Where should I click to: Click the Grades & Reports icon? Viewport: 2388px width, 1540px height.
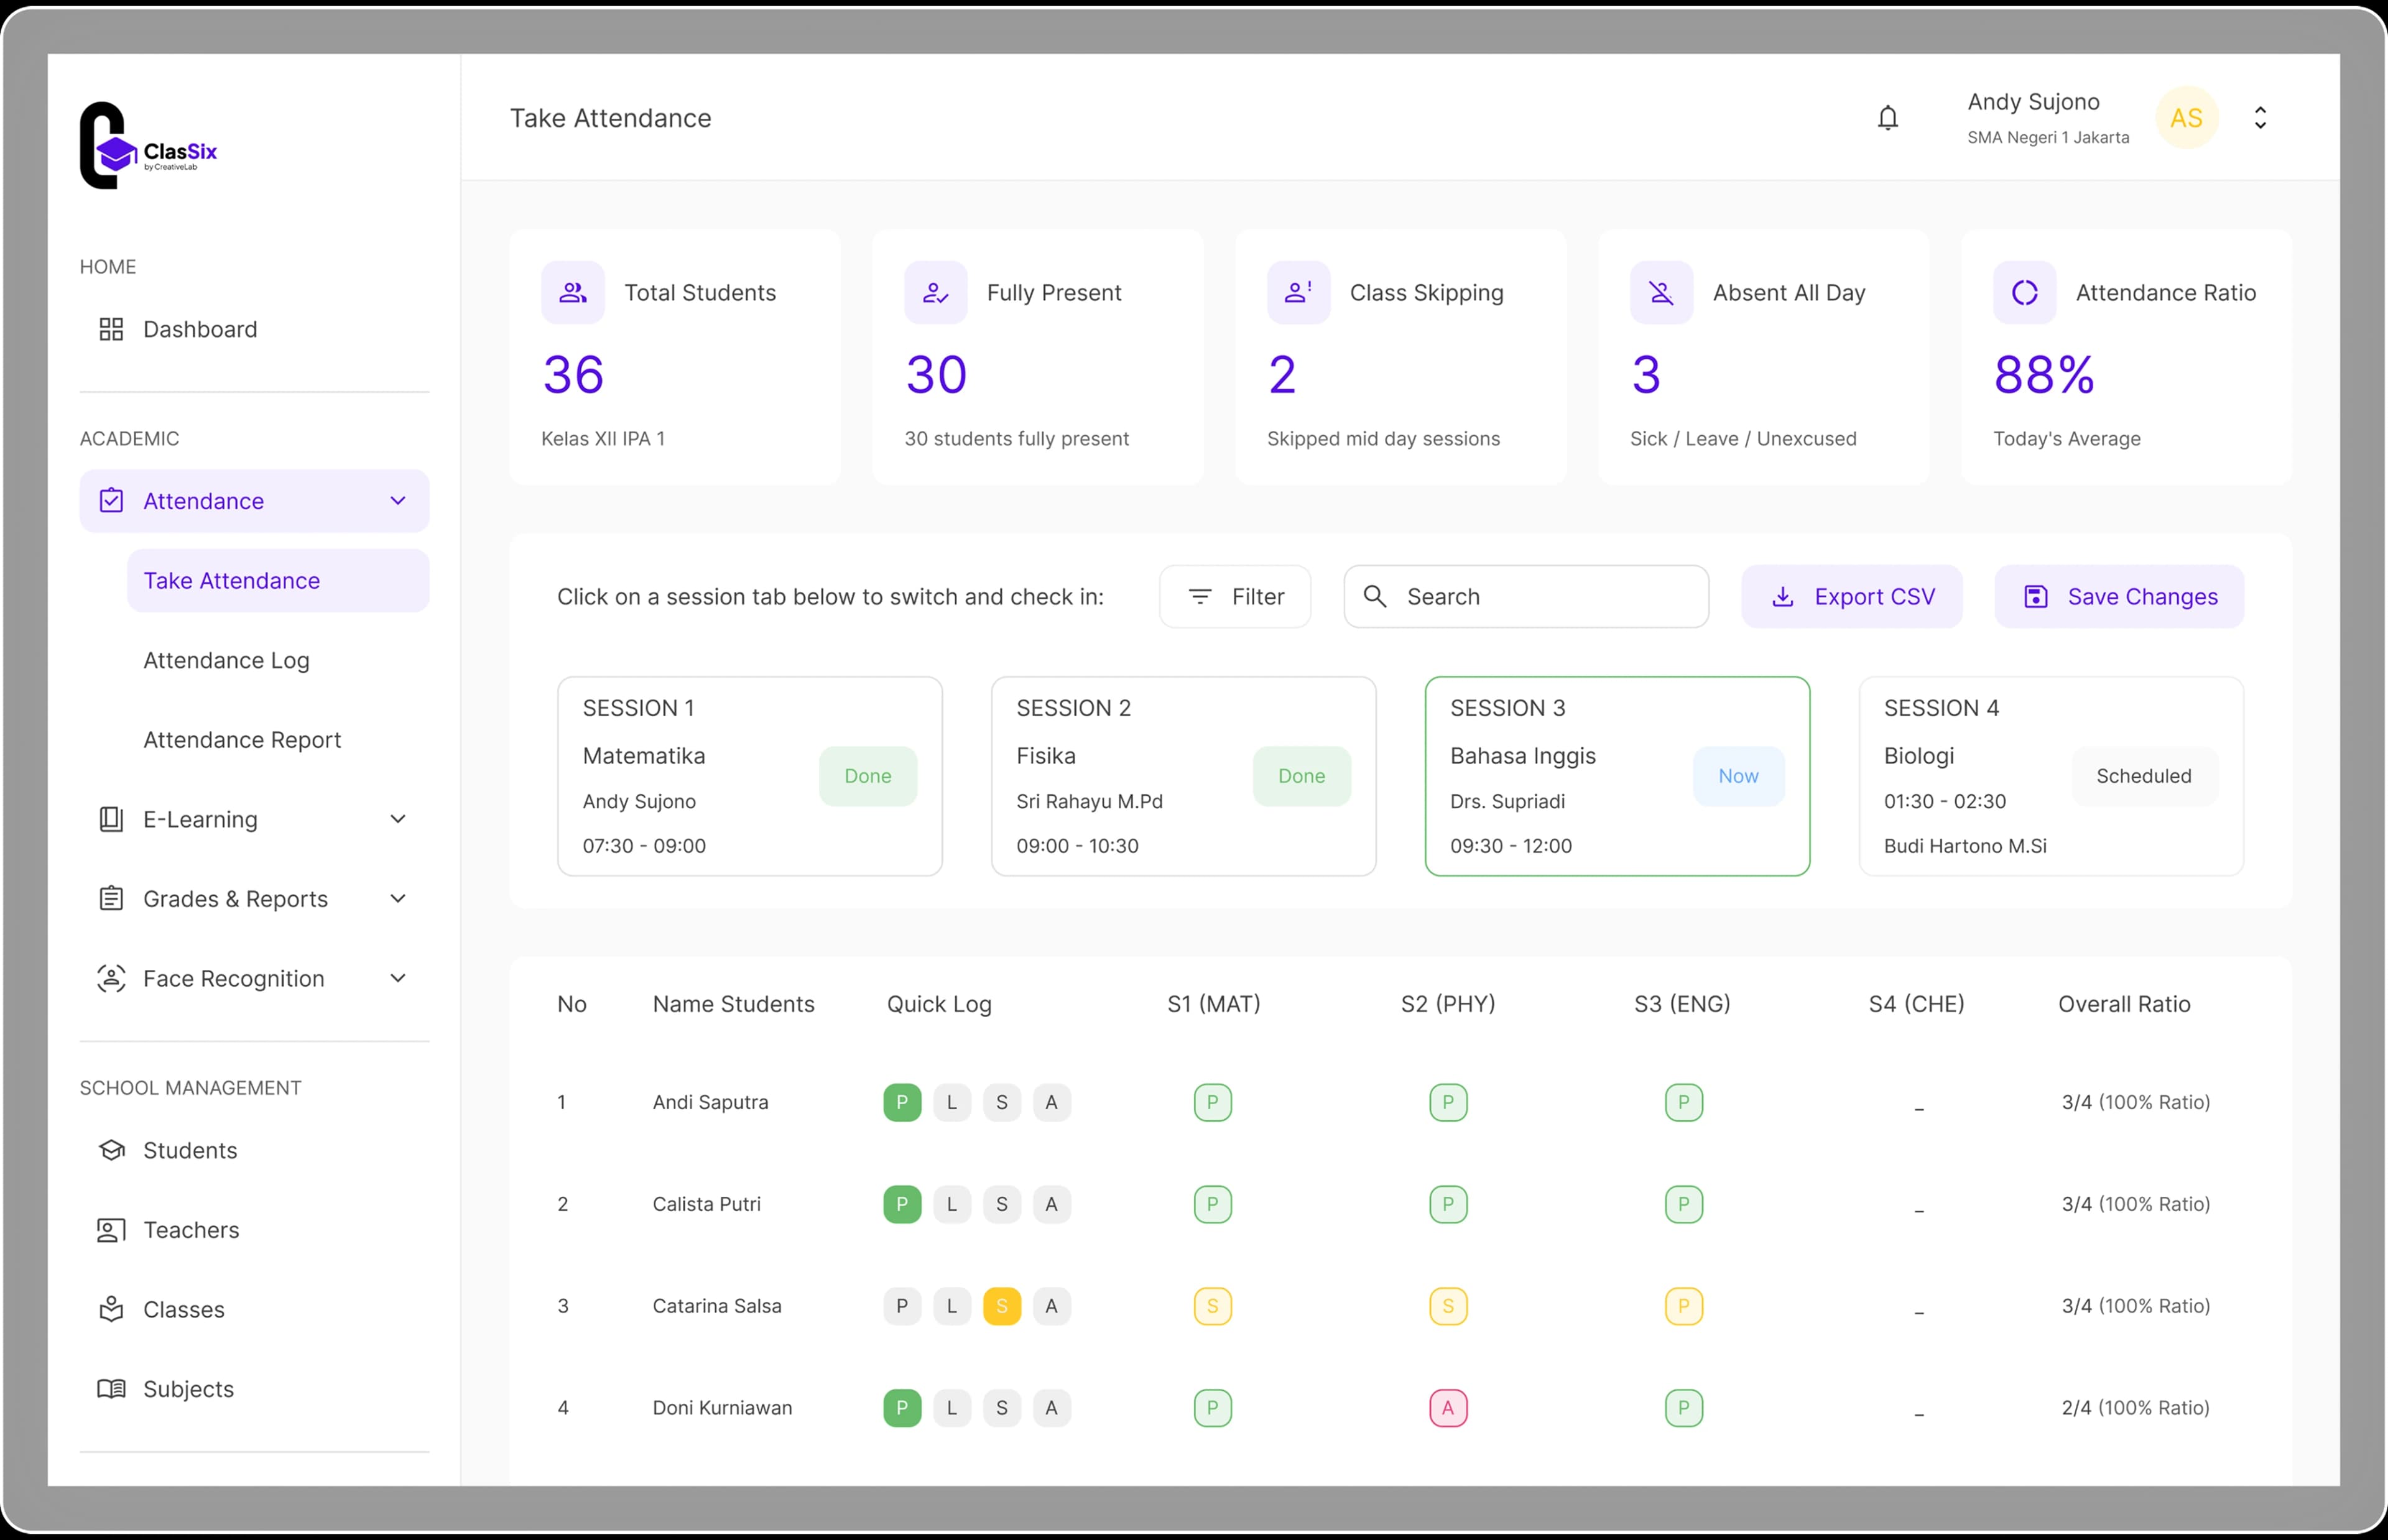[111, 898]
